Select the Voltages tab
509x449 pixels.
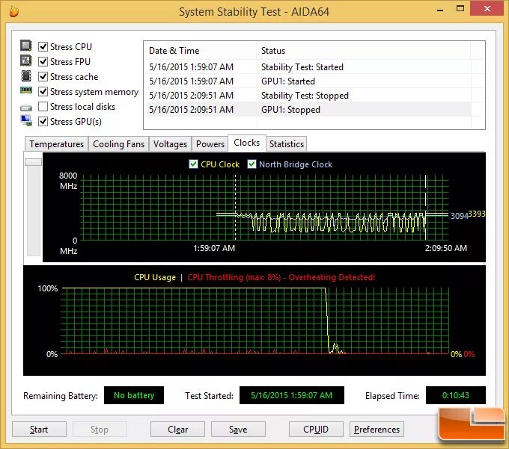(170, 144)
